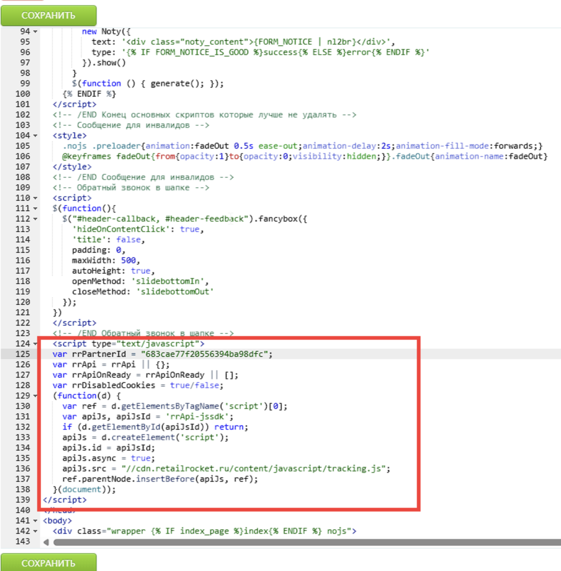Click line number 100 in the gutter

click(23, 94)
